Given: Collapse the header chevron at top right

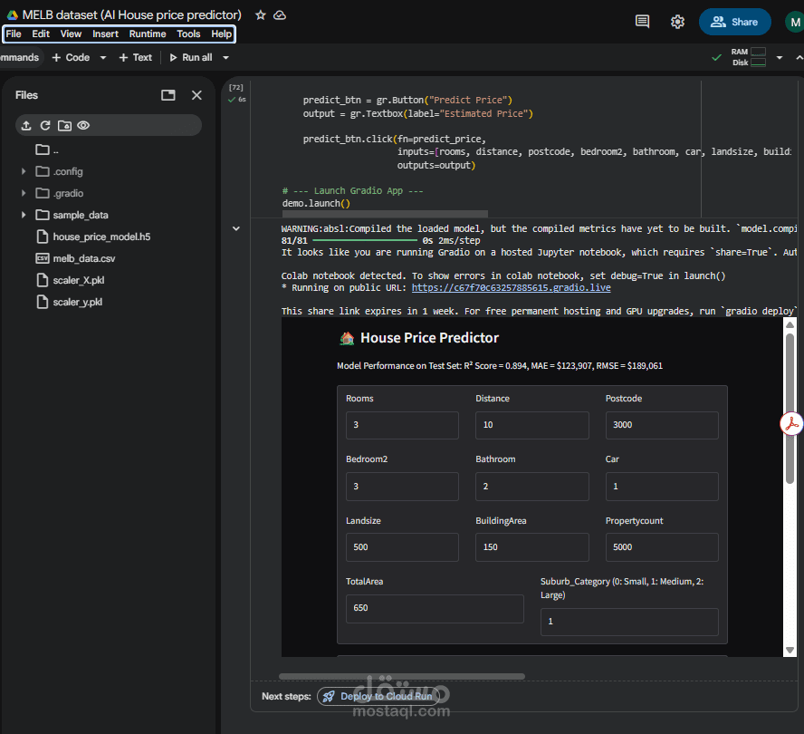Looking at the screenshot, I should (x=799, y=57).
